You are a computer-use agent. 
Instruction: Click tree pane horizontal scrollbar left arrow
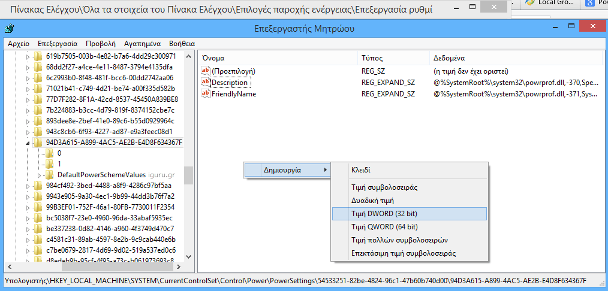point(10,266)
